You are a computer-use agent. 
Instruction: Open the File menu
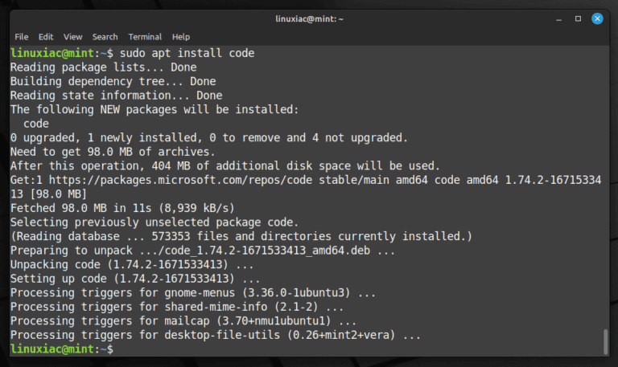[21, 37]
